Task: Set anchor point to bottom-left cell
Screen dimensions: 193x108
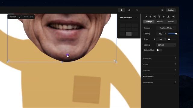Action: [x=122, y=34]
